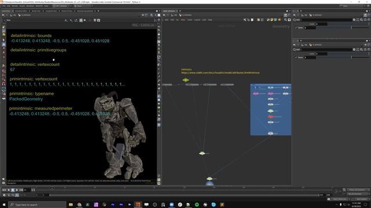
Task: Click the node name field in upper parameter pane
Action: coord(326,20)
